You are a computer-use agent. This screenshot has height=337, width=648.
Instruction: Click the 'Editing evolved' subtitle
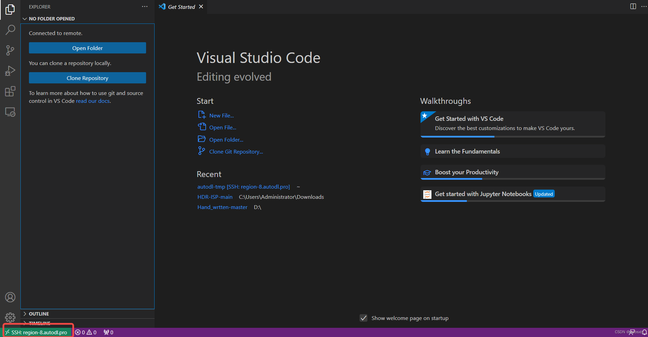(234, 77)
